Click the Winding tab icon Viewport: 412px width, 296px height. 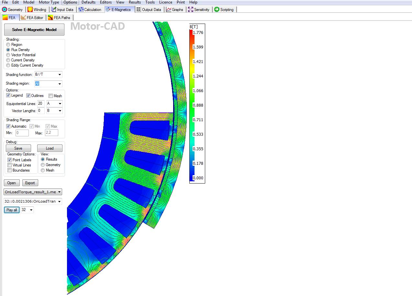[30, 10]
